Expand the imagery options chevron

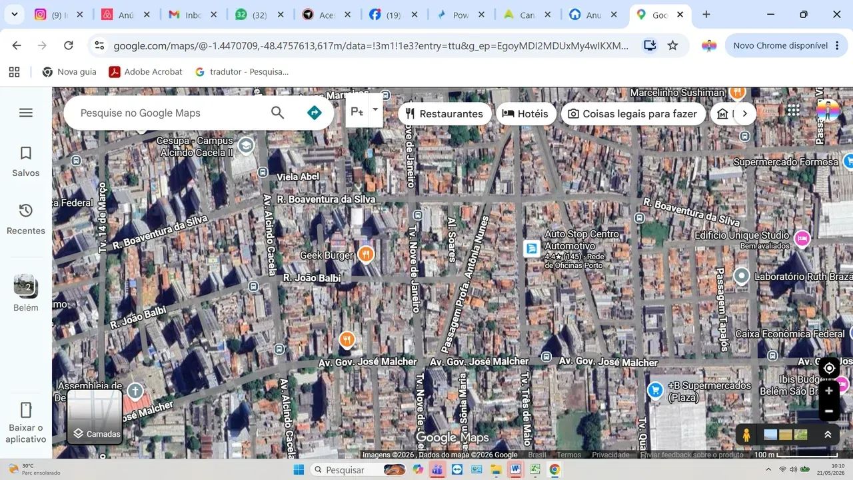[x=828, y=435]
